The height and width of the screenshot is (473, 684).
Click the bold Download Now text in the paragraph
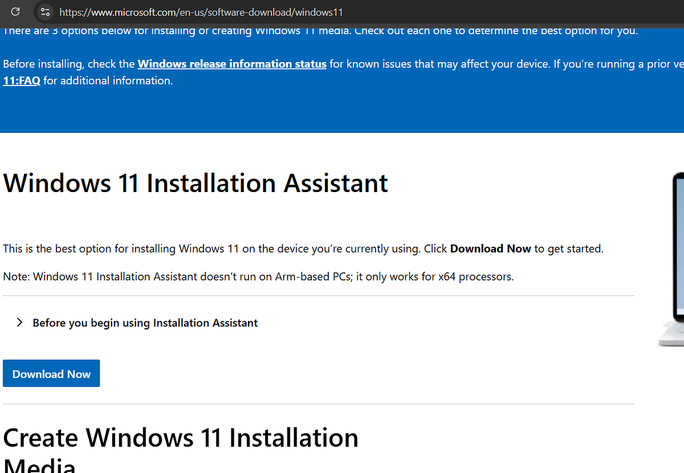point(490,248)
